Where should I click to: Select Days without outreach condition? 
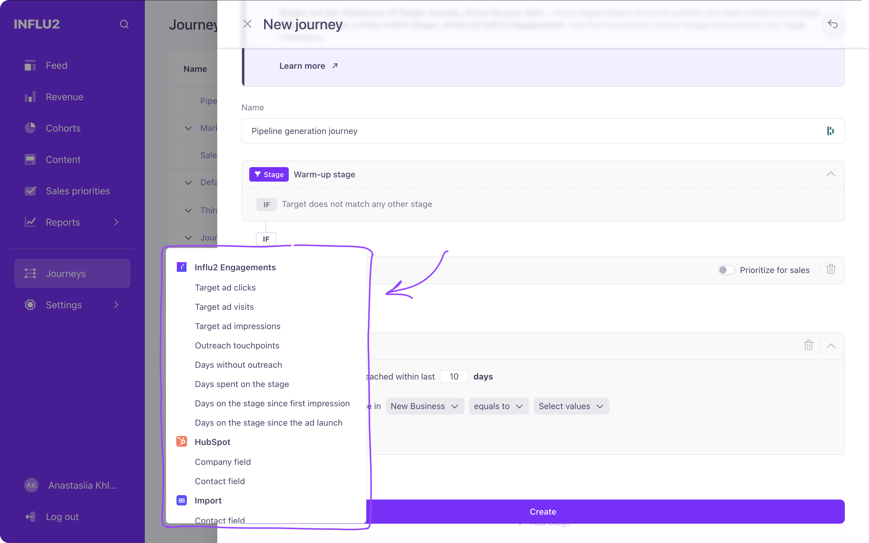(x=238, y=364)
